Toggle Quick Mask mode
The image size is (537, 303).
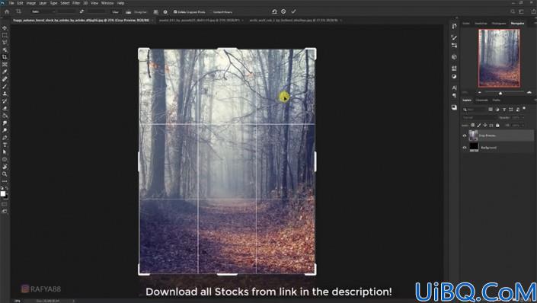pyautogui.click(x=5, y=204)
